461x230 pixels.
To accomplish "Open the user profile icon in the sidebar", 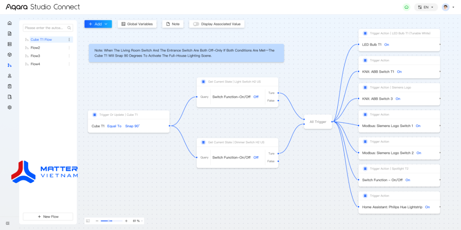I will tap(10, 76).
